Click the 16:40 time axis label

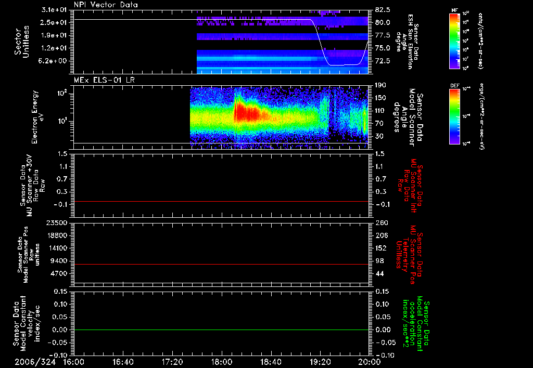click(x=123, y=362)
